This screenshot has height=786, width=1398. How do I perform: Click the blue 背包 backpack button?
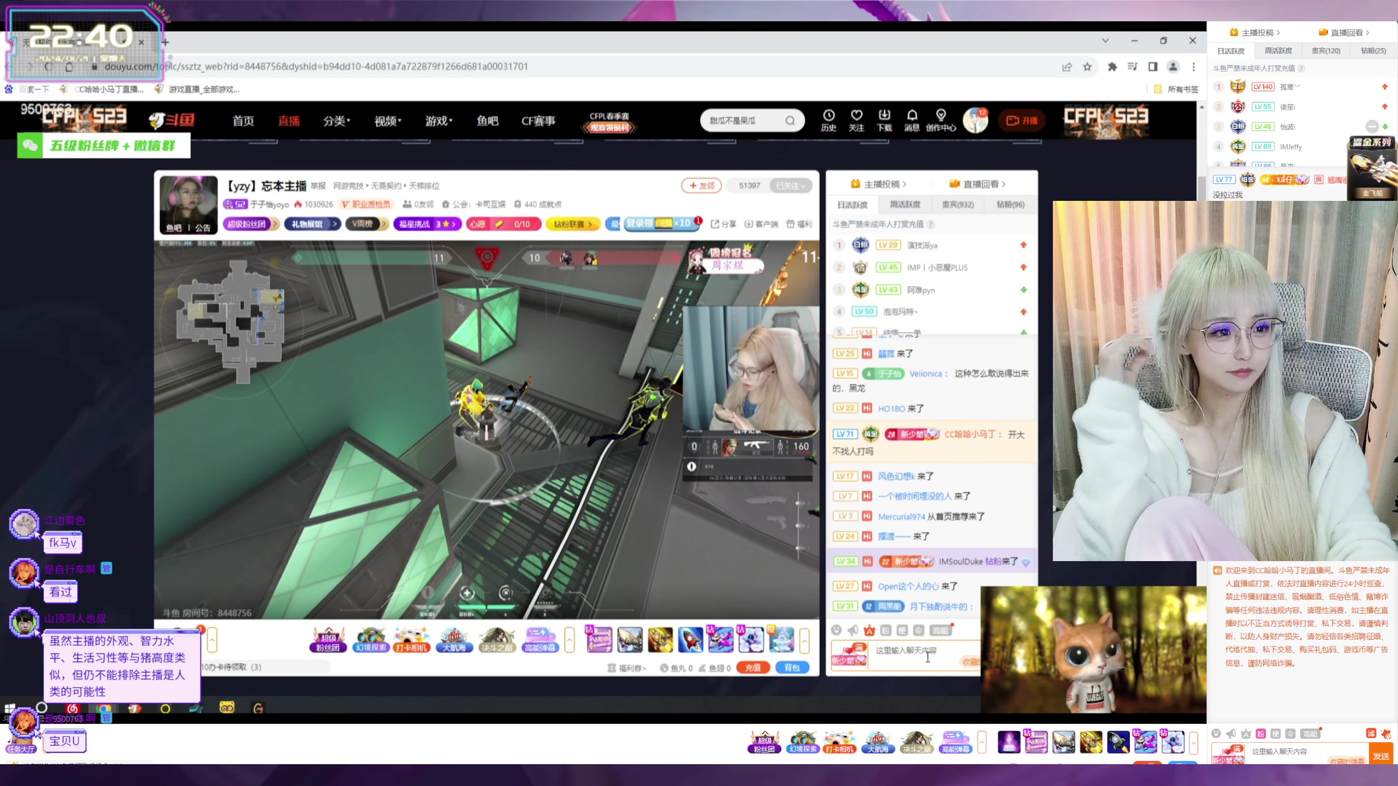(x=792, y=668)
